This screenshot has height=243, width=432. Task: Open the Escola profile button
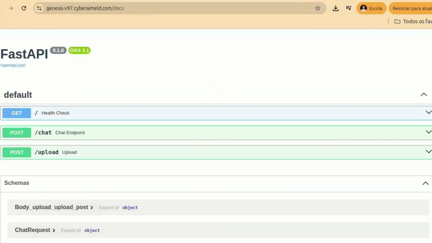[x=371, y=8]
